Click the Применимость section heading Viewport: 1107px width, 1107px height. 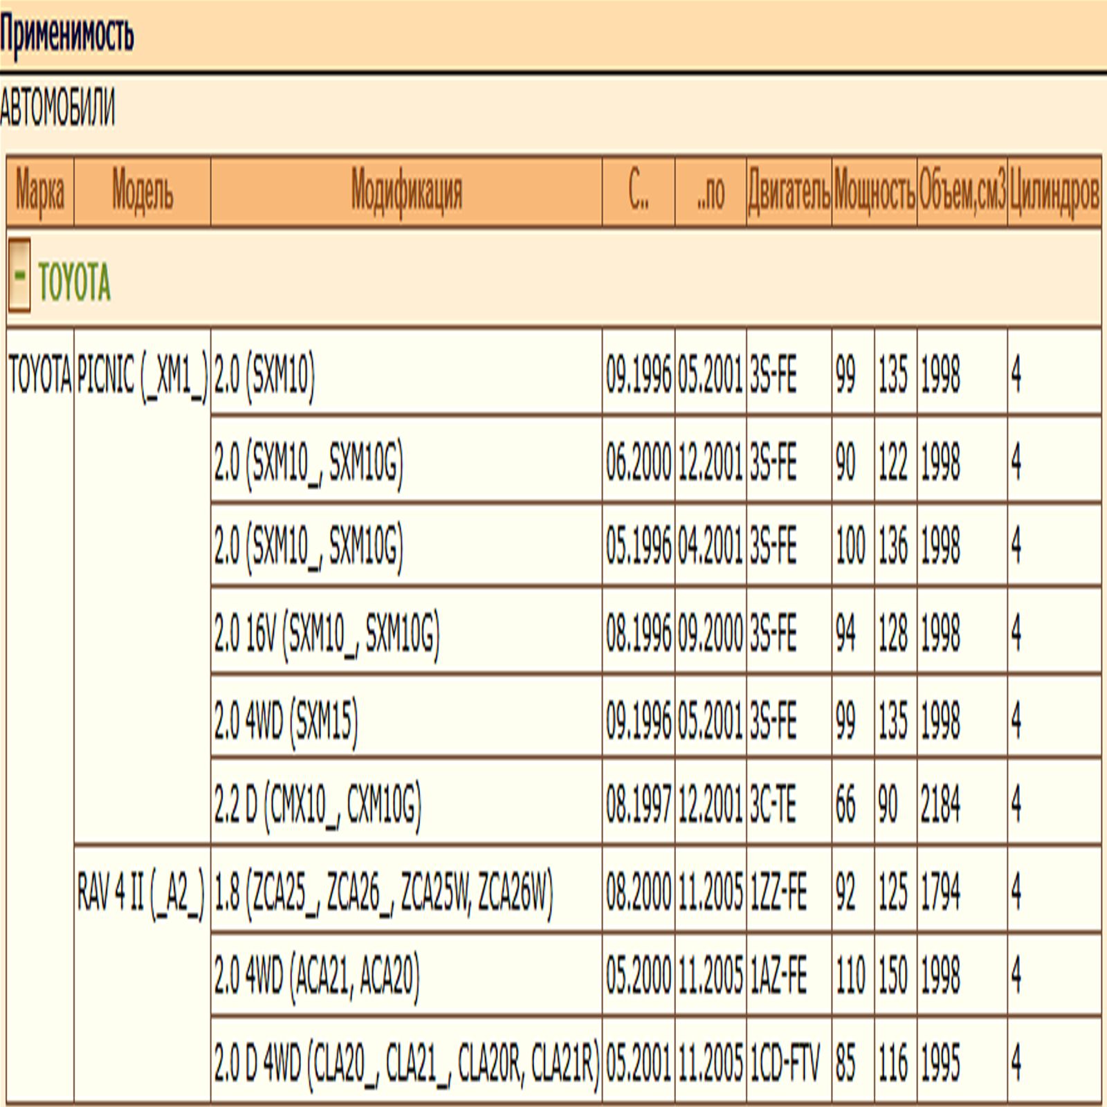click(x=67, y=33)
